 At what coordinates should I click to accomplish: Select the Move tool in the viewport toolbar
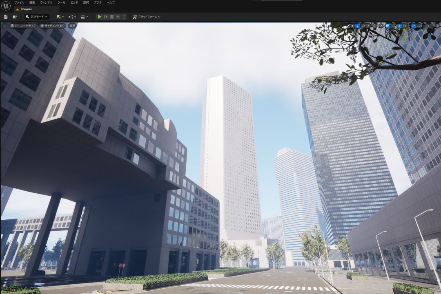[358, 26]
